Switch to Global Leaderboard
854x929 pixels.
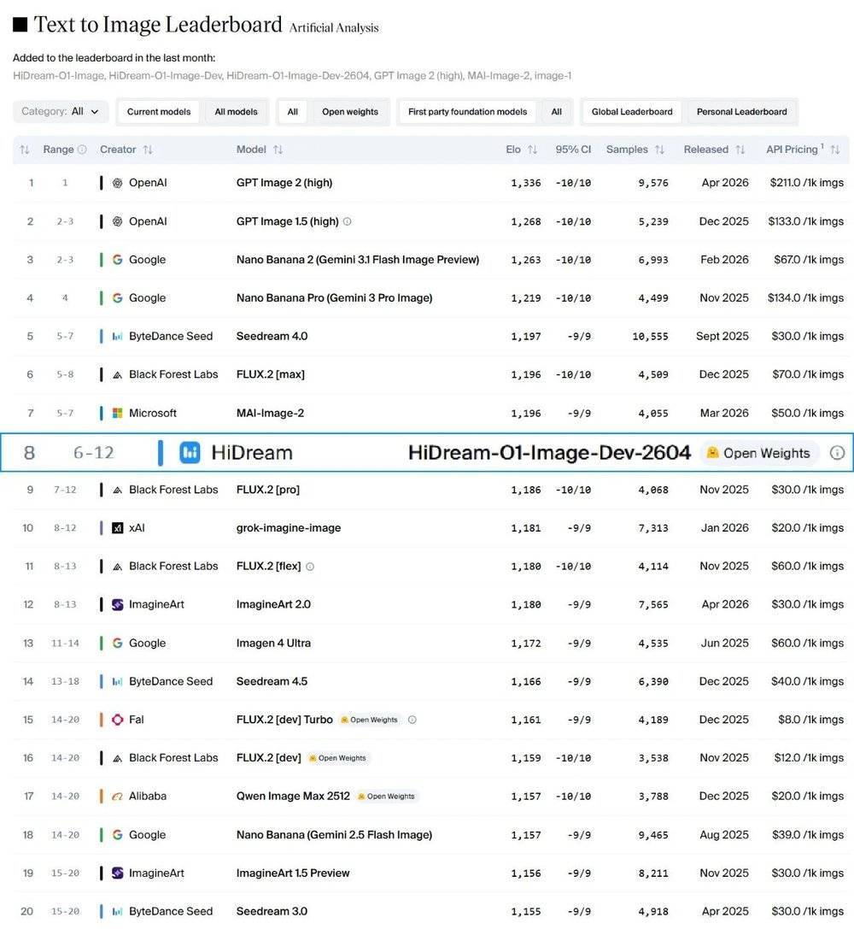pos(632,111)
